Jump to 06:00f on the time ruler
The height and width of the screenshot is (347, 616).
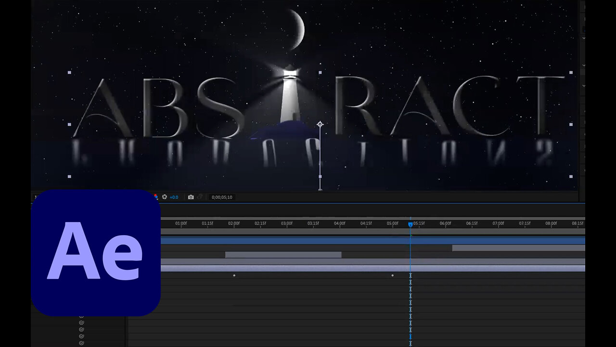[445, 223]
